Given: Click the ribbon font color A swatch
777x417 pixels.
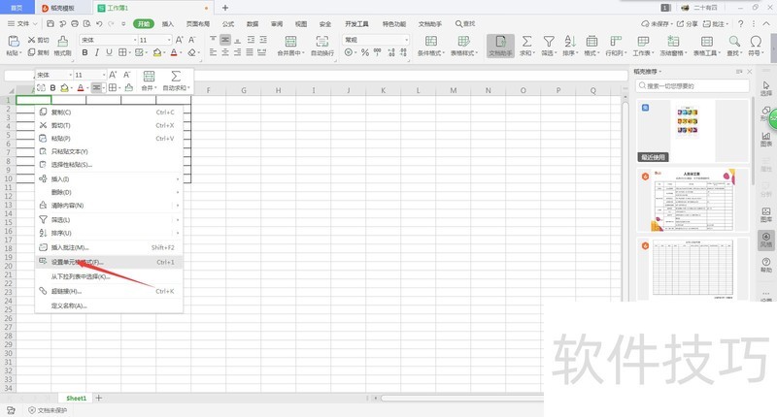Looking at the screenshot, I should point(174,52).
